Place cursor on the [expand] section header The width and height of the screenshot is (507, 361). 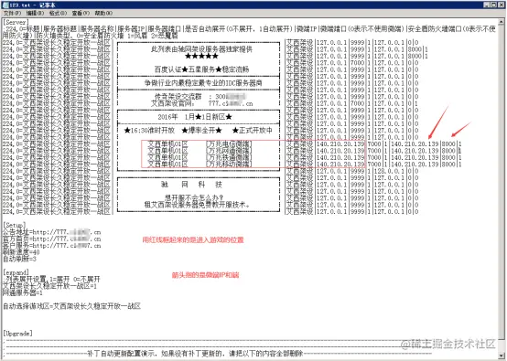pyautogui.click(x=16, y=272)
